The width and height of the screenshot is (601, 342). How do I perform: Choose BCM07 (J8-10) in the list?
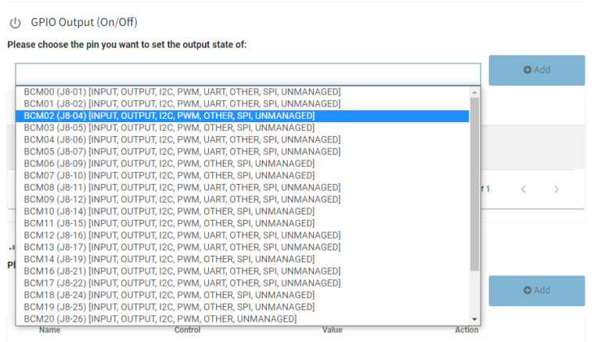(169, 175)
